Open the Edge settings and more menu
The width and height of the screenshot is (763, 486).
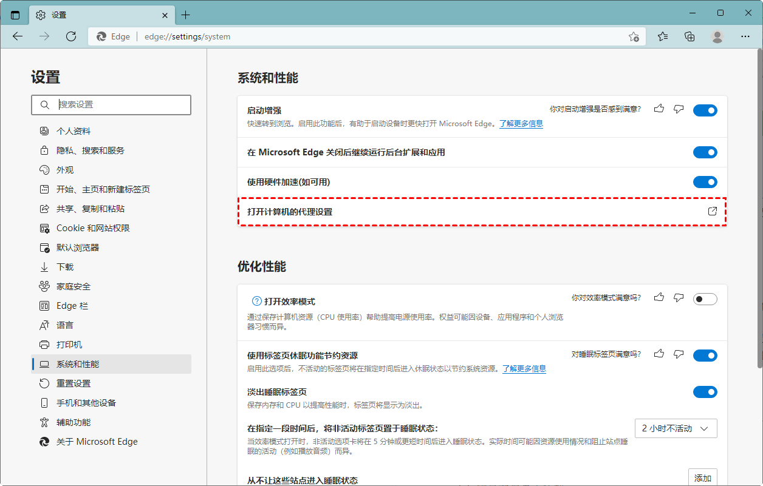[x=745, y=36]
